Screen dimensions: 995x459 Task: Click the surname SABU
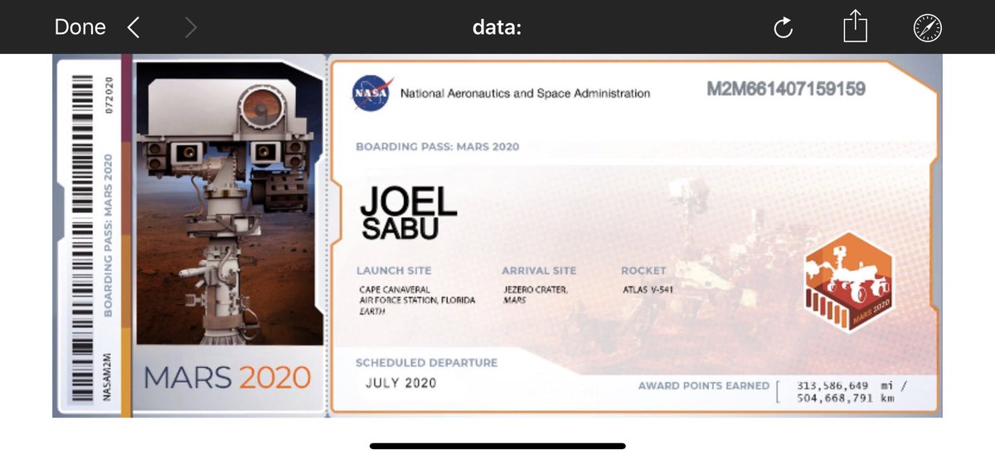(x=400, y=229)
